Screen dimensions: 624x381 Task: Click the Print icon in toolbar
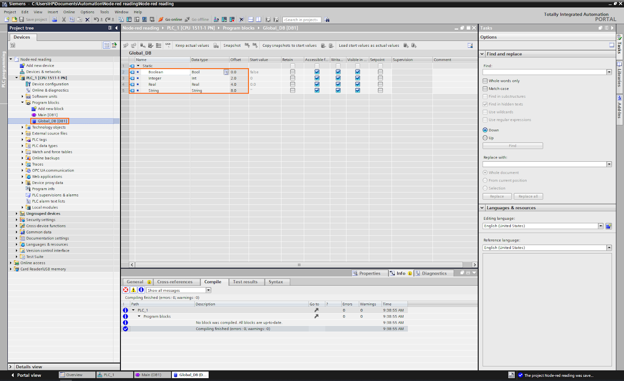click(55, 19)
